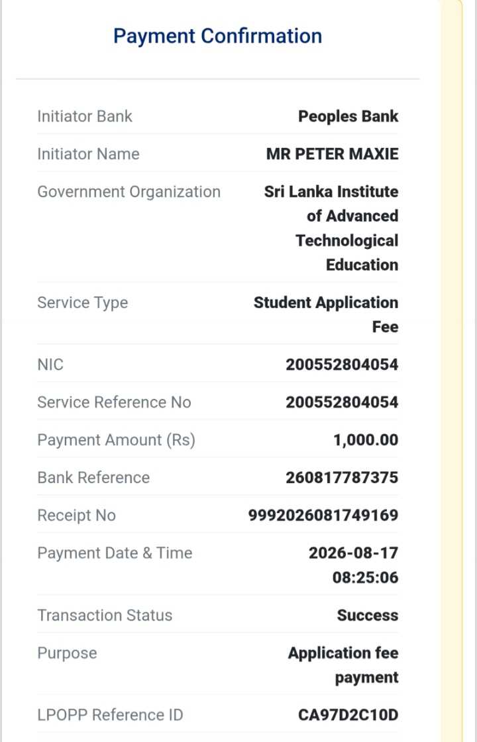Click the LPOPP Reference ID CA97D2C10D
477x742 pixels.
pos(348,715)
